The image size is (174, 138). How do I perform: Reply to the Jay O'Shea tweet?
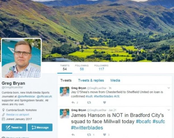[73, 102]
